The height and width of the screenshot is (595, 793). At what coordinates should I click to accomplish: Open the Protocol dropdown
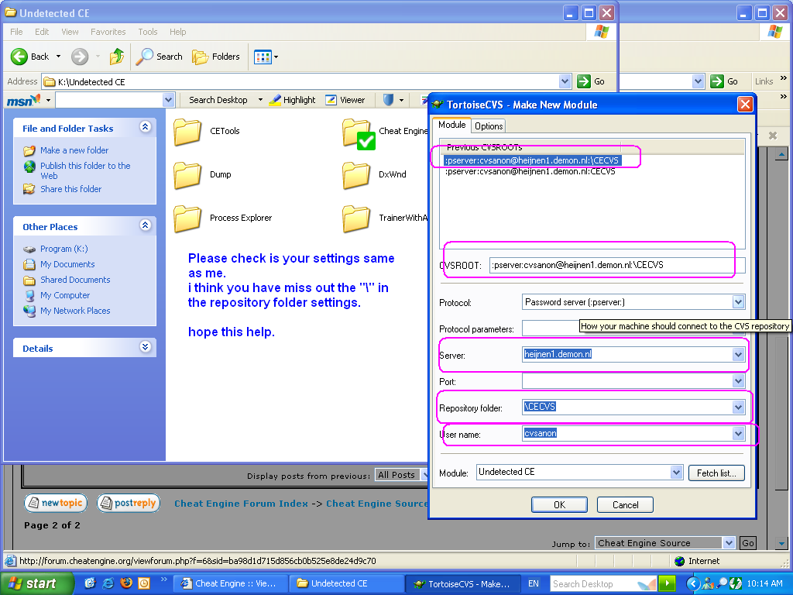(x=738, y=303)
